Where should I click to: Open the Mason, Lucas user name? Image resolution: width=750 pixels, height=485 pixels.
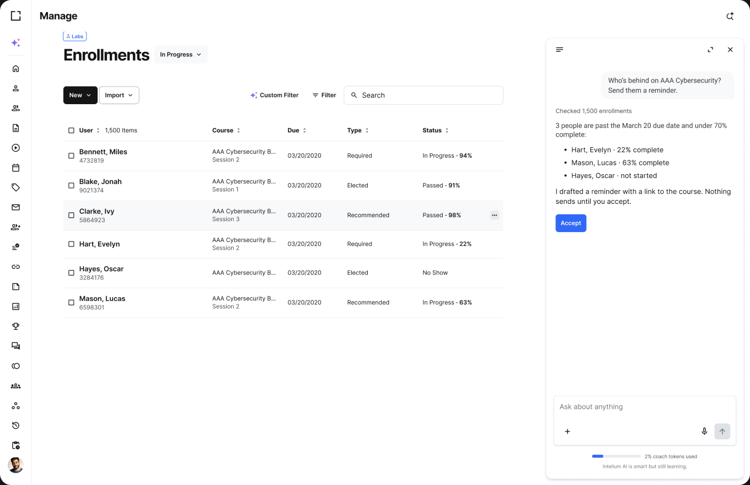102,299
